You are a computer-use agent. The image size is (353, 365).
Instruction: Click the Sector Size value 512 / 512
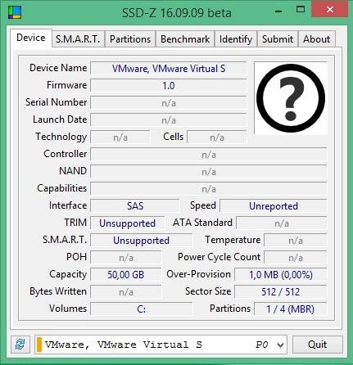[281, 292]
